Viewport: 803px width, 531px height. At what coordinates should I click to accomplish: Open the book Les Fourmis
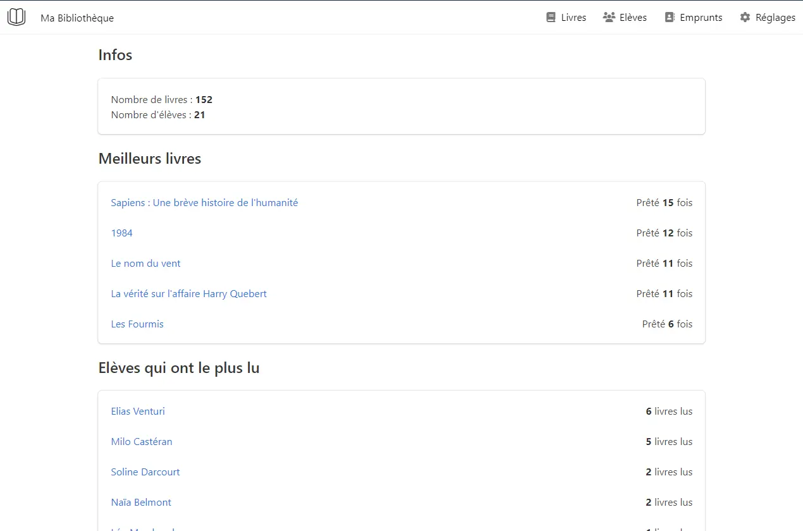[x=137, y=324]
